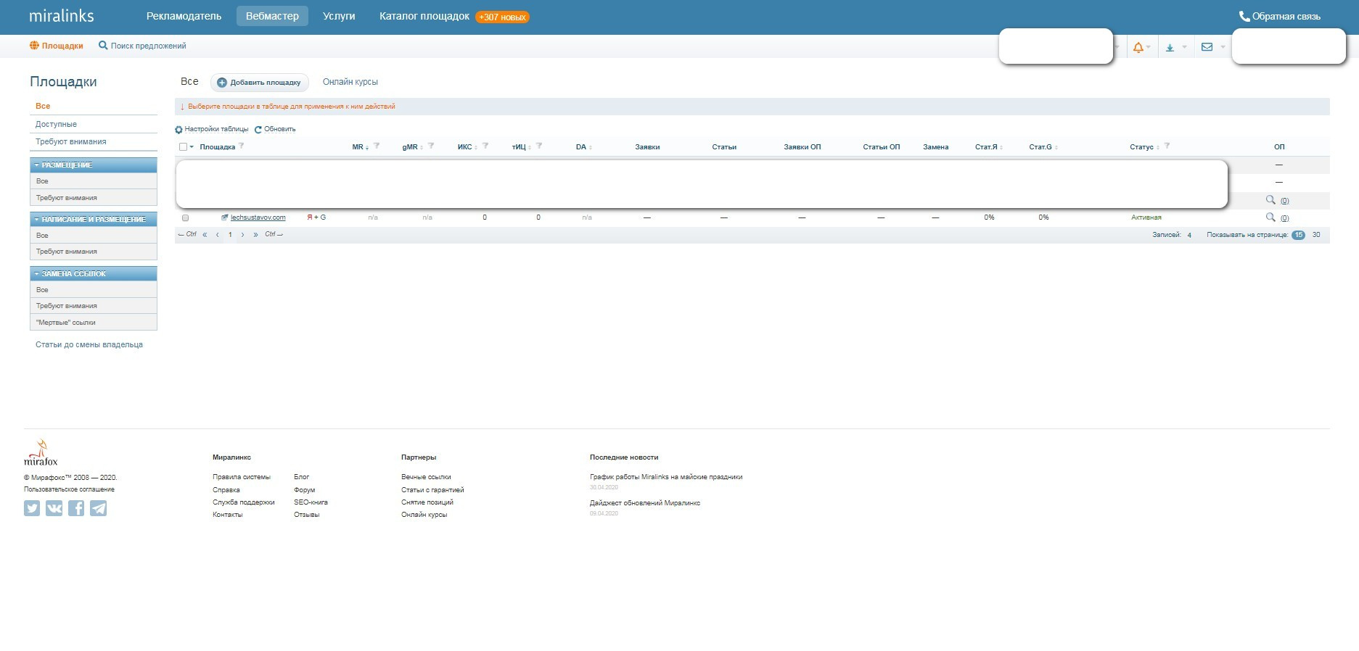Set page size to 15 records

(1298, 235)
